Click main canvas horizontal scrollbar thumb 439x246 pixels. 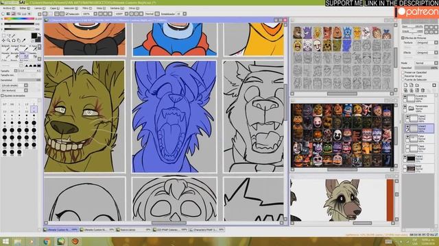click(x=169, y=223)
